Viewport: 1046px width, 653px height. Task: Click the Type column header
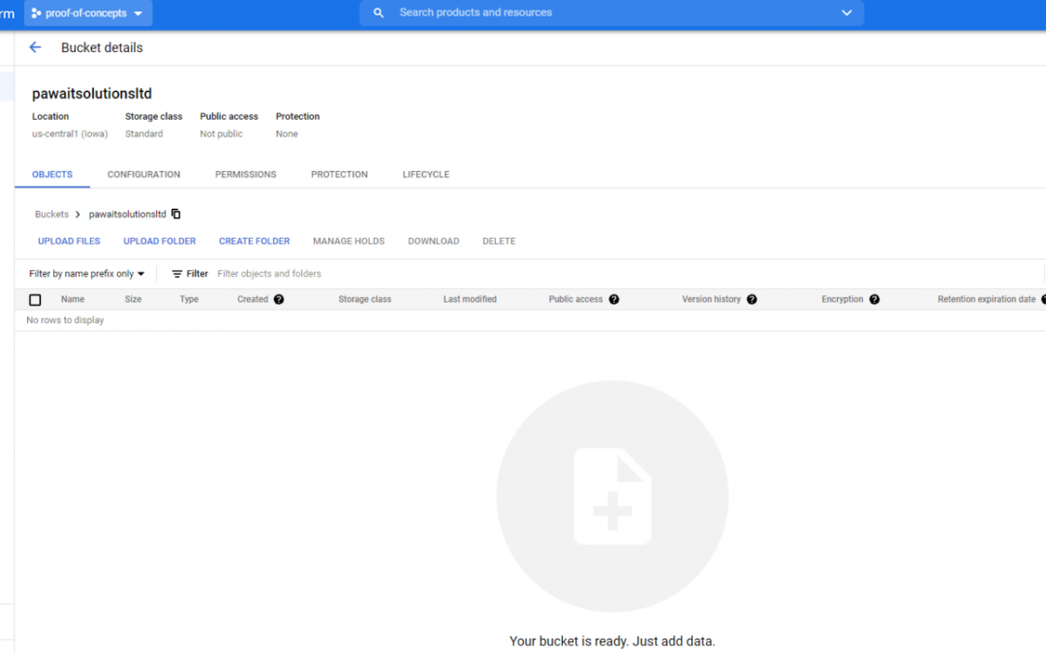(189, 299)
